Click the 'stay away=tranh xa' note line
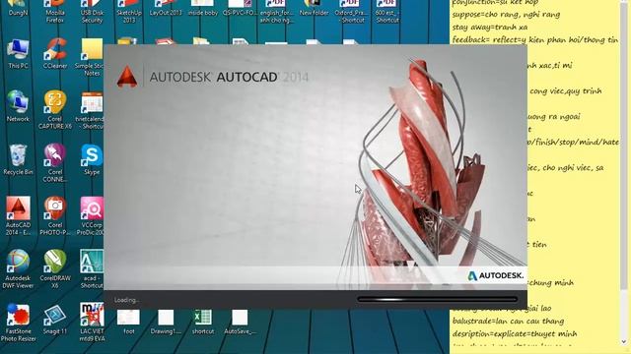This screenshot has height=354, width=631. (x=490, y=28)
